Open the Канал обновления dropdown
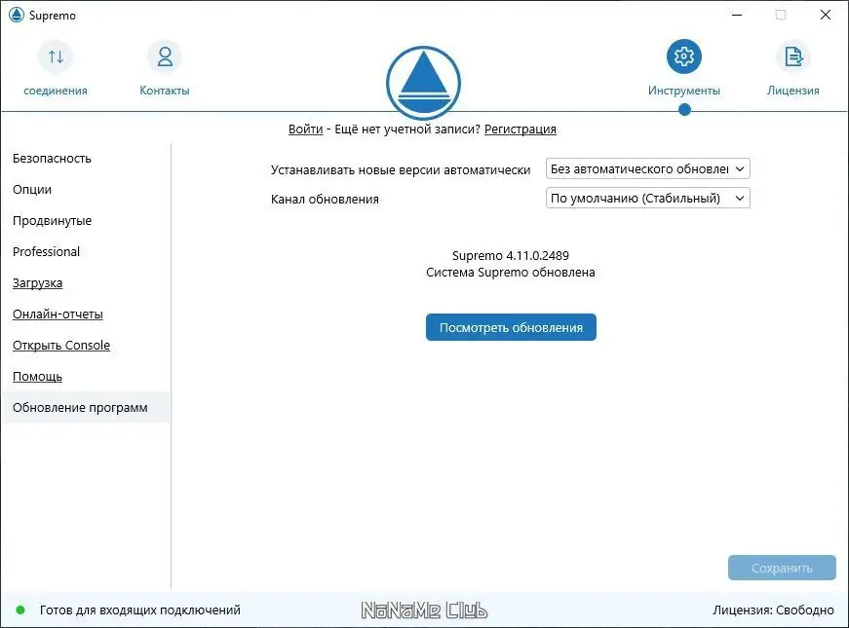The height and width of the screenshot is (628, 849). pos(646,198)
